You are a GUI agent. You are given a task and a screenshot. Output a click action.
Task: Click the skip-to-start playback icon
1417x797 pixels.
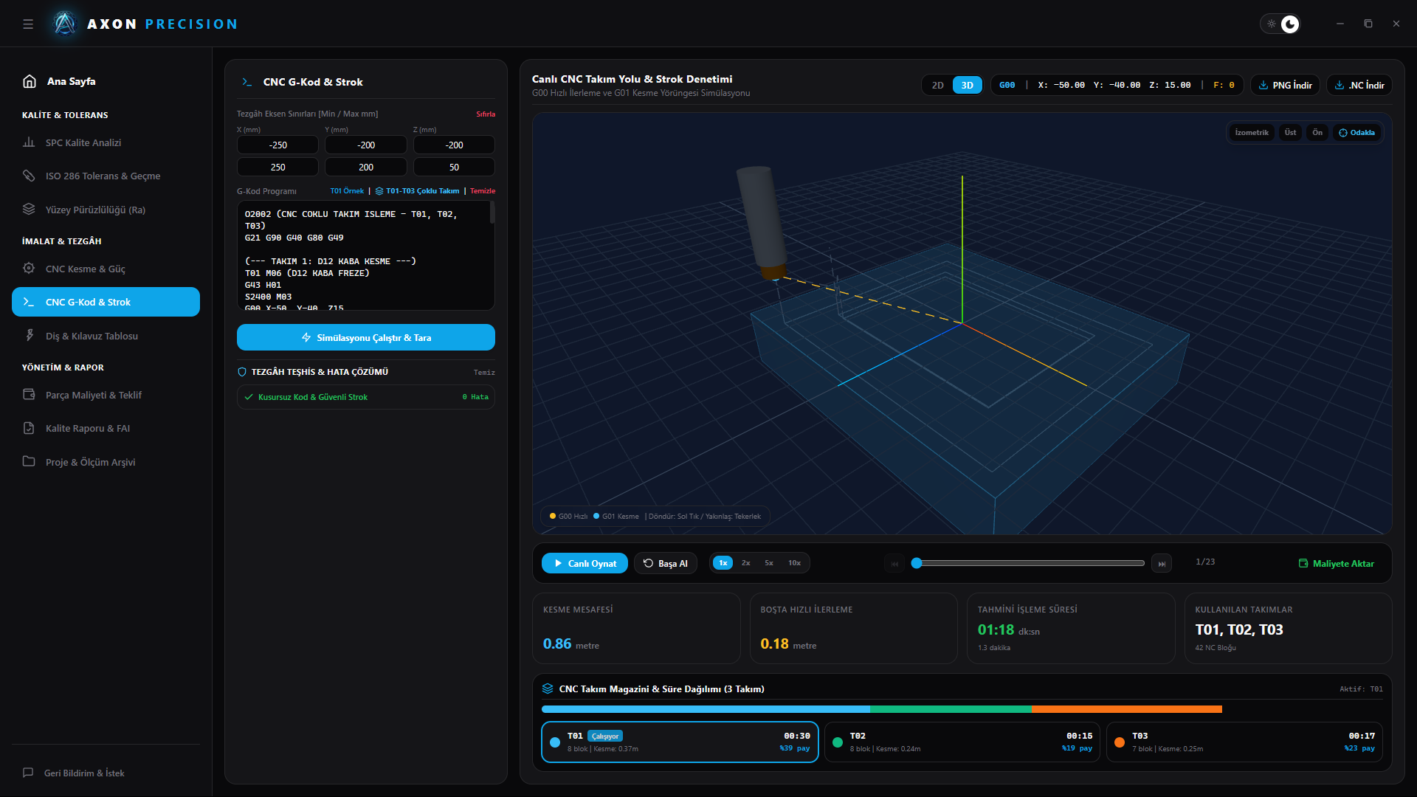(894, 564)
